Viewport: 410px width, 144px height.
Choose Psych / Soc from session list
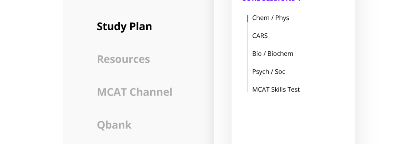tap(269, 72)
